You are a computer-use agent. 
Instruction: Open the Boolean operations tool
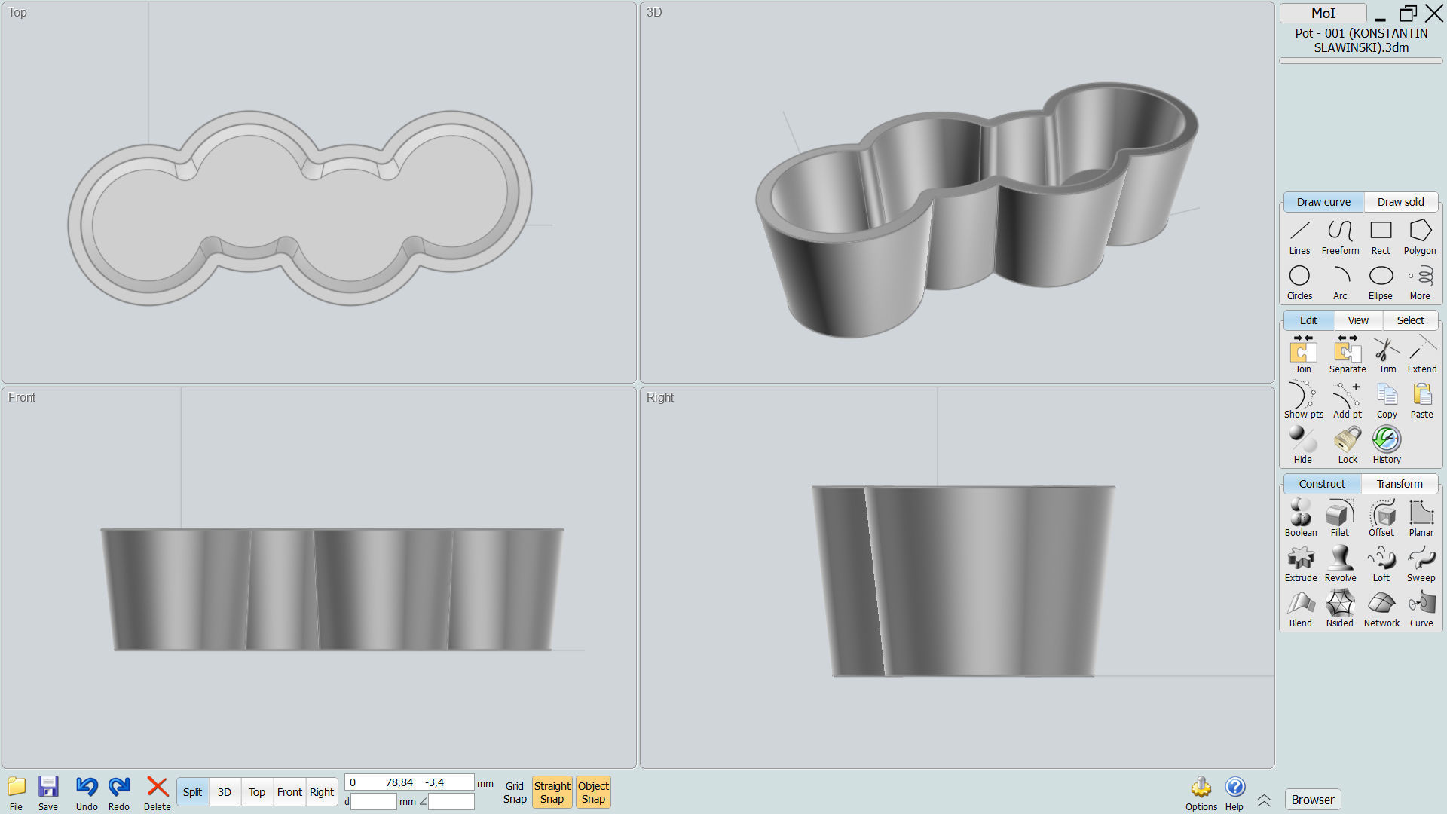pos(1301,519)
